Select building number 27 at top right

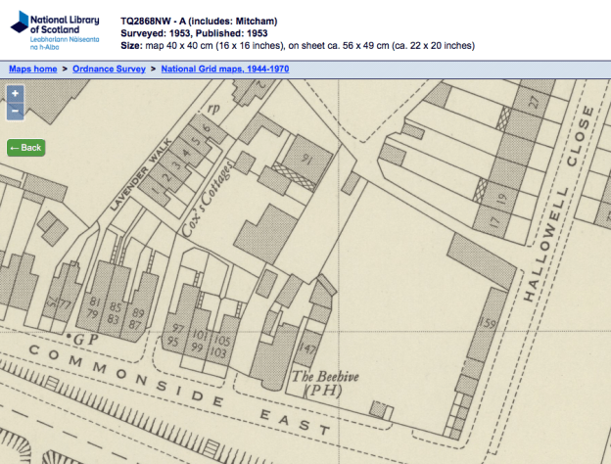534,101
